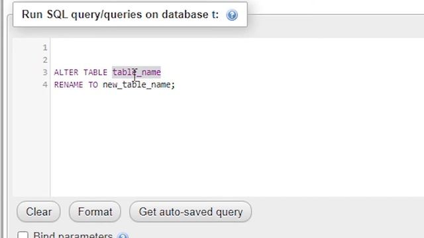
Task: Click the highlighted table_name in the query
Action: coord(136,72)
